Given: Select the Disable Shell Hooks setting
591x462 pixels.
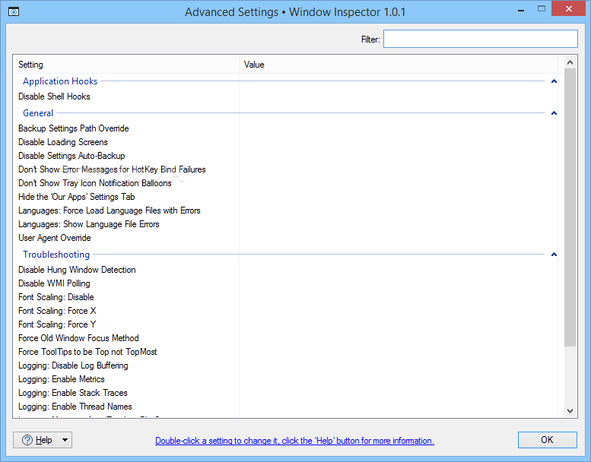Looking at the screenshot, I should [54, 97].
